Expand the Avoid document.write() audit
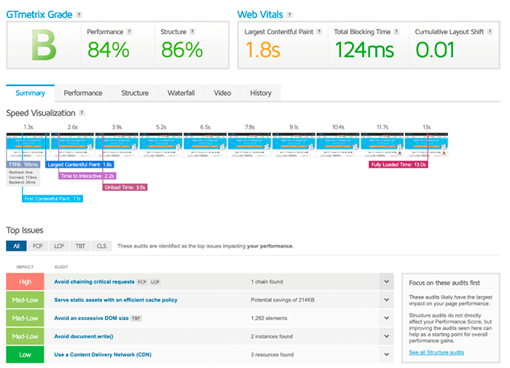This screenshot has width=510, height=368. point(386,337)
